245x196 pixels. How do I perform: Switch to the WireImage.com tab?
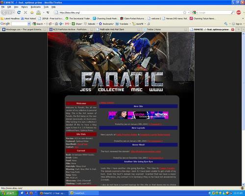click(x=24, y=29)
